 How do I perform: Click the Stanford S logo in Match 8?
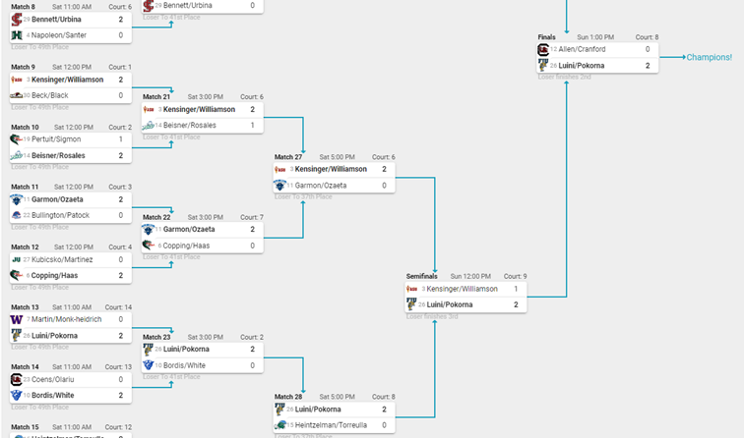click(x=16, y=20)
